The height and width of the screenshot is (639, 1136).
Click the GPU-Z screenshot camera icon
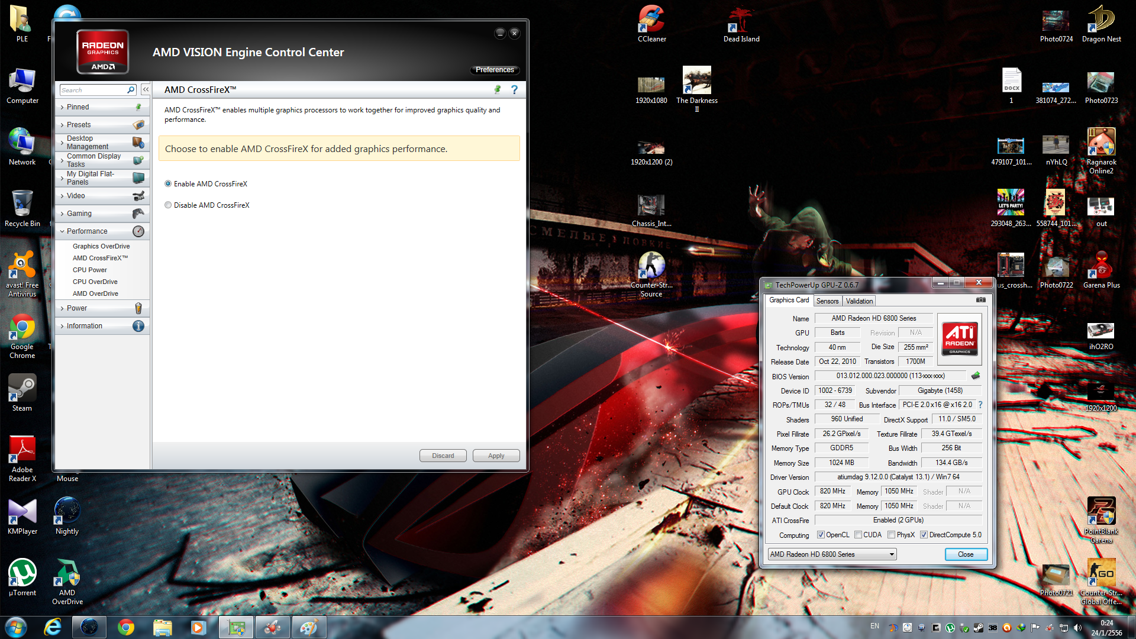point(980,300)
